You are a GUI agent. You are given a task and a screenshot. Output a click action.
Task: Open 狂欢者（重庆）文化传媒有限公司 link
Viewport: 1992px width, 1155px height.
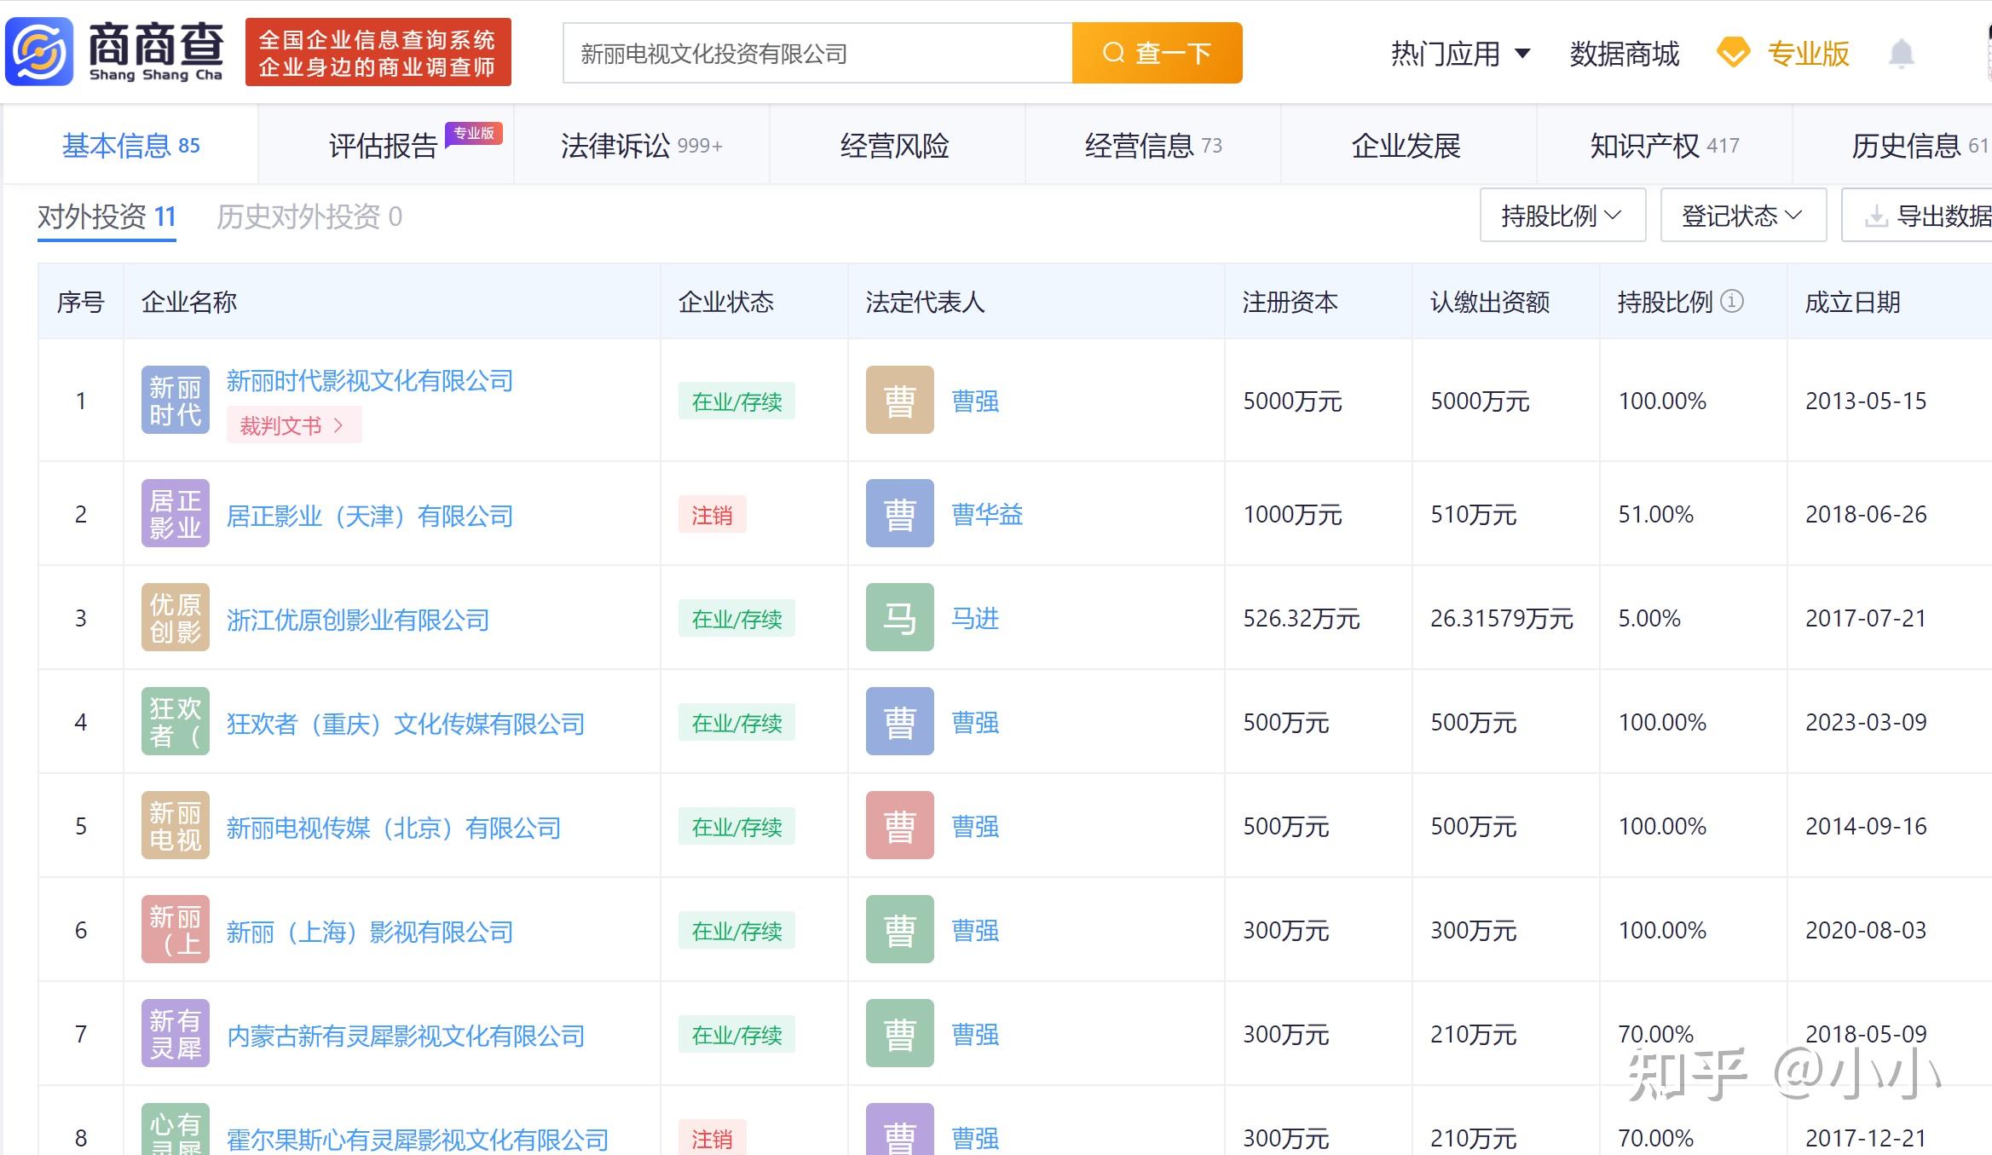406,724
